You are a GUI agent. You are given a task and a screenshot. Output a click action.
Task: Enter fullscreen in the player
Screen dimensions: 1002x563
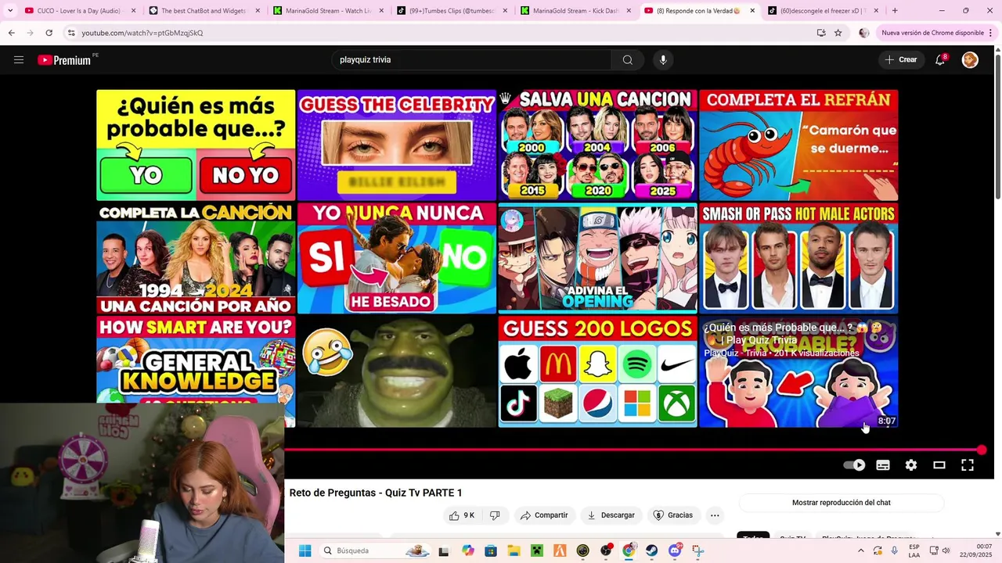[968, 465]
